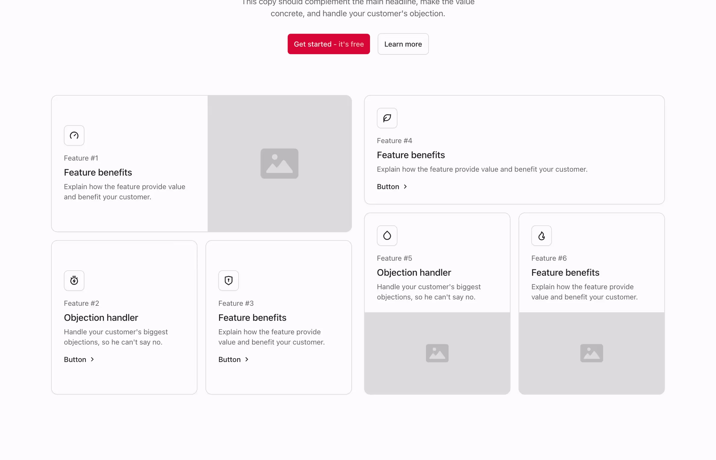
Task: Select the speedometer icon on Feature #1
Action: tap(74, 135)
